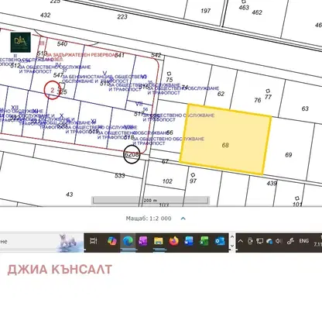Viewport: 322px width, 310px height.
Task: Open the OneDrive cloud tray icon
Action: tap(269, 241)
